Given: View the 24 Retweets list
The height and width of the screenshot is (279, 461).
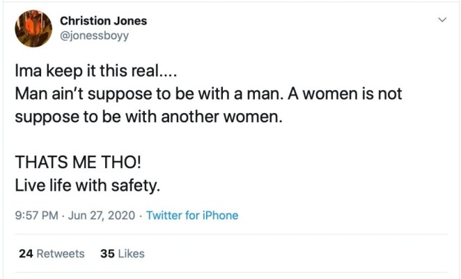Looking at the screenshot, I should point(52,253).
